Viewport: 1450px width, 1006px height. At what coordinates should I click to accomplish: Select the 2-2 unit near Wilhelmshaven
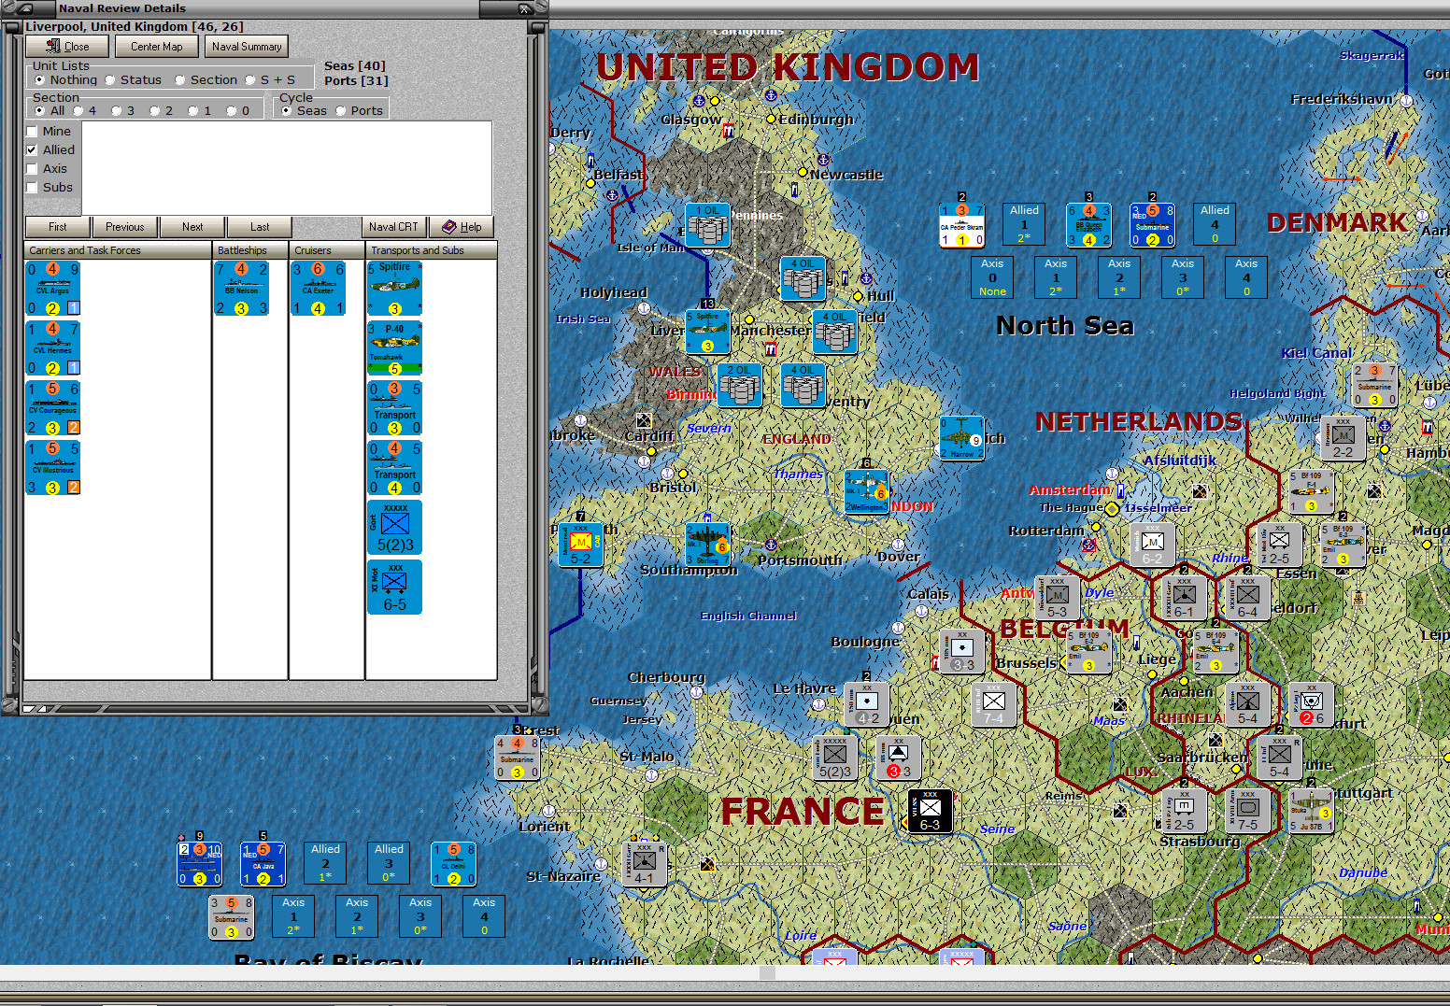[x=1343, y=438]
